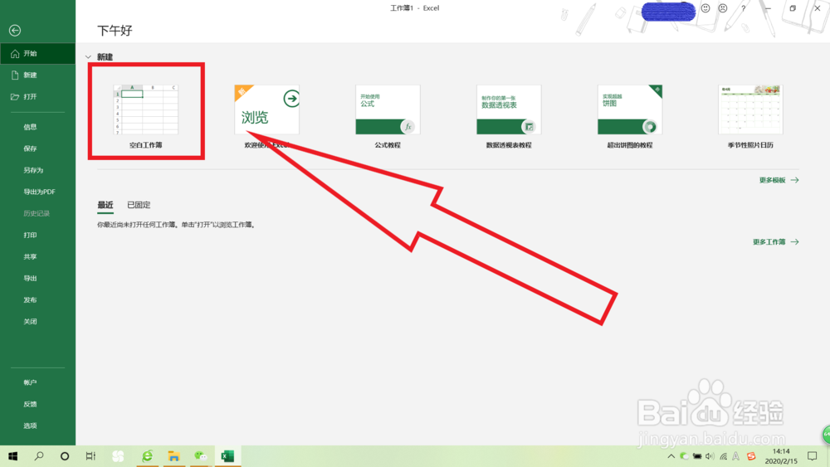Click the battery tray icon
This screenshot has width=830, height=467.
point(697,456)
